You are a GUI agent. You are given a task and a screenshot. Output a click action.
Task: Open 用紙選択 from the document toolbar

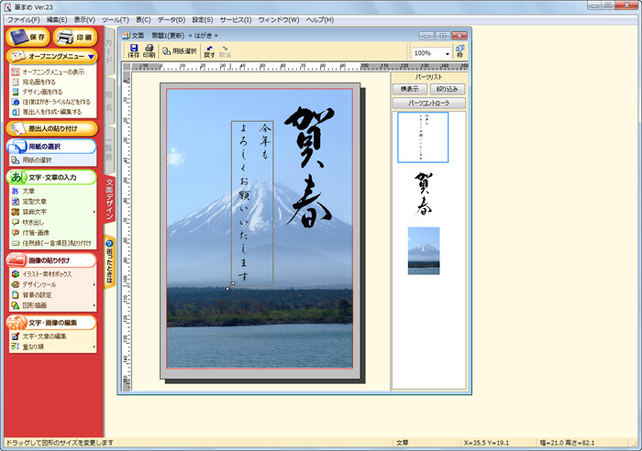(x=176, y=53)
